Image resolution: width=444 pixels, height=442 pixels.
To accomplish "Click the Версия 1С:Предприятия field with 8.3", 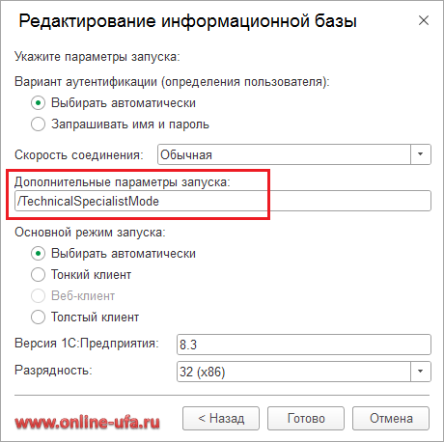I will (304, 345).
